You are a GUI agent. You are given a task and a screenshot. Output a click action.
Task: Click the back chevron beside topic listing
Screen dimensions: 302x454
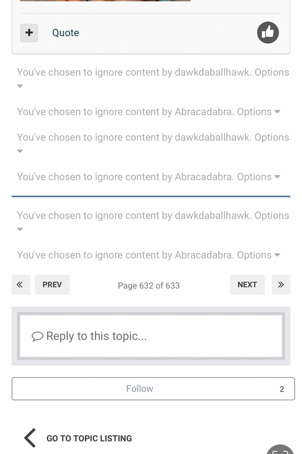30,438
